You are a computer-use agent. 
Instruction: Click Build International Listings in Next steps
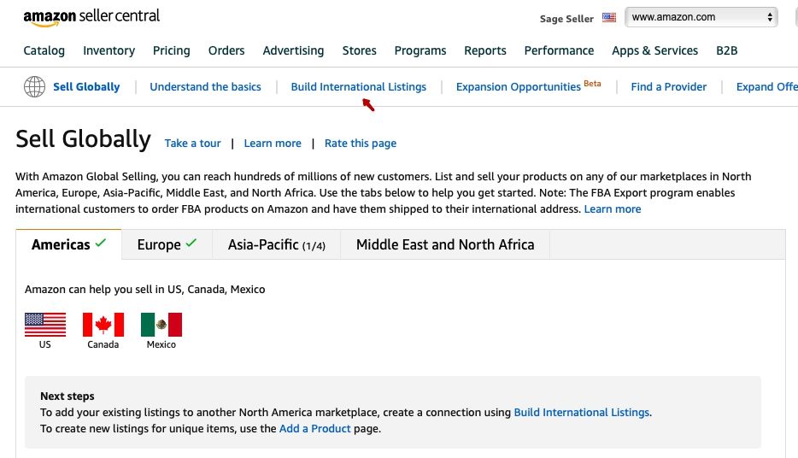581,412
